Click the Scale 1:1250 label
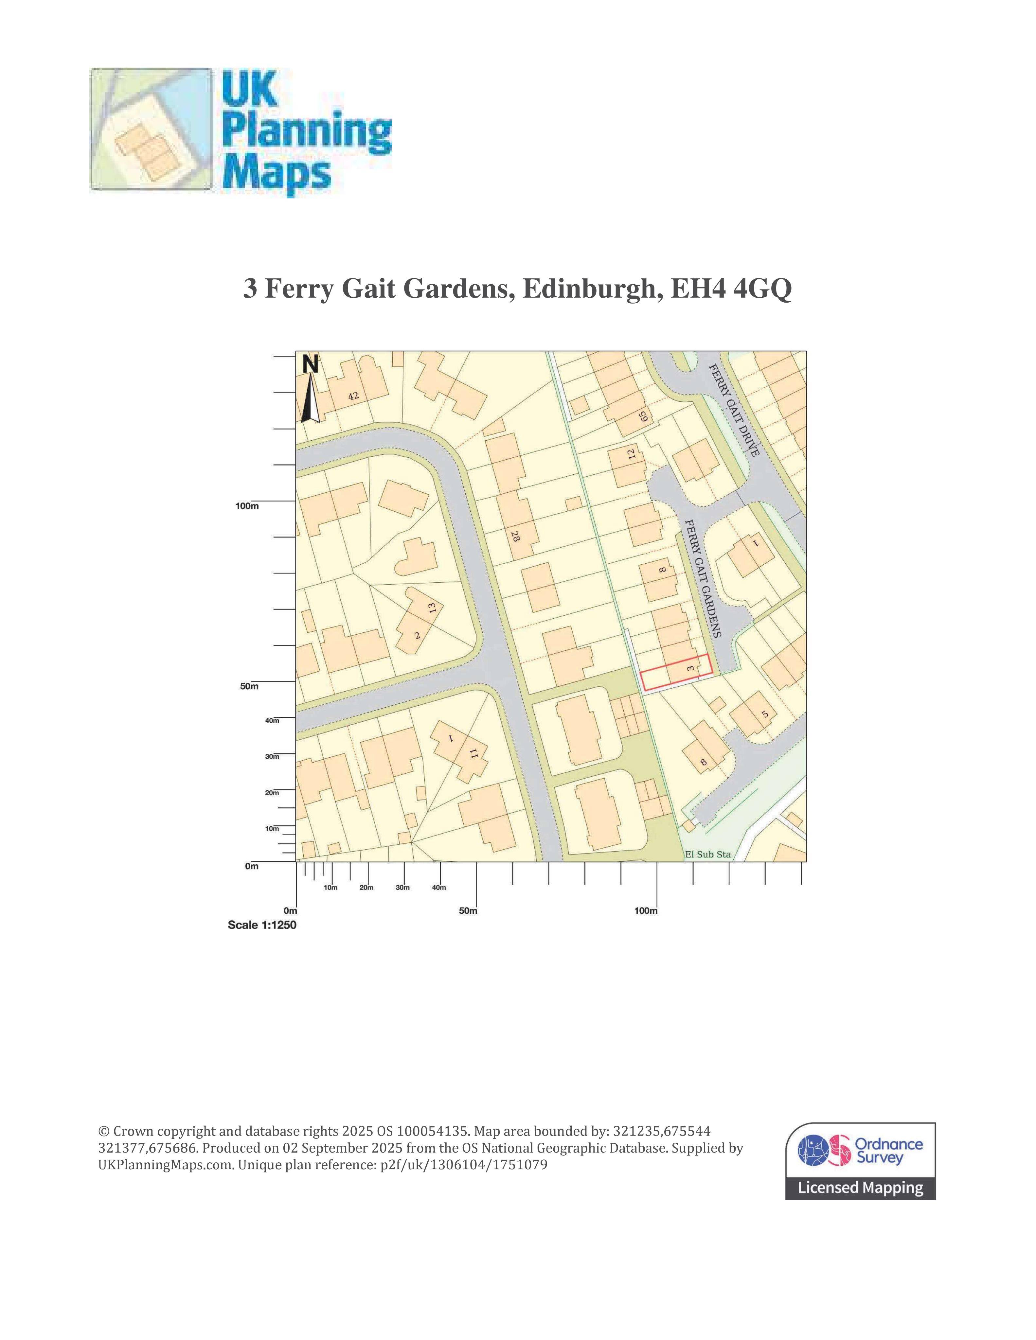 [262, 925]
